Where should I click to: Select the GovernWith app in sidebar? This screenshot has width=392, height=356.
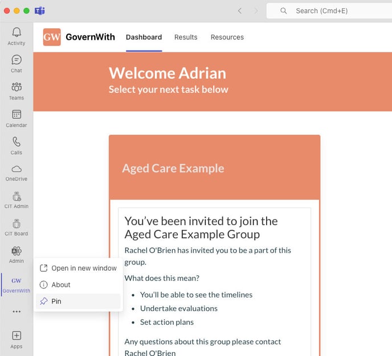[17, 285]
